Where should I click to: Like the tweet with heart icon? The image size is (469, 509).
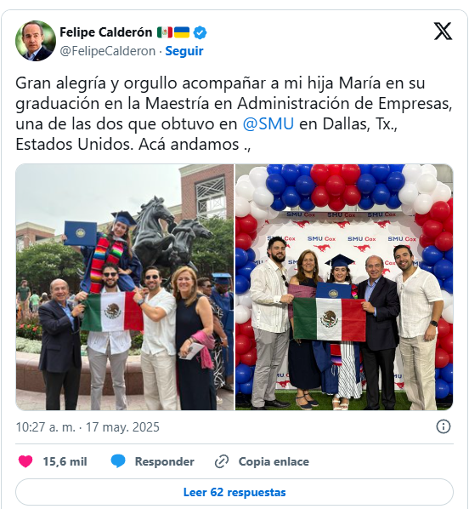(25, 461)
